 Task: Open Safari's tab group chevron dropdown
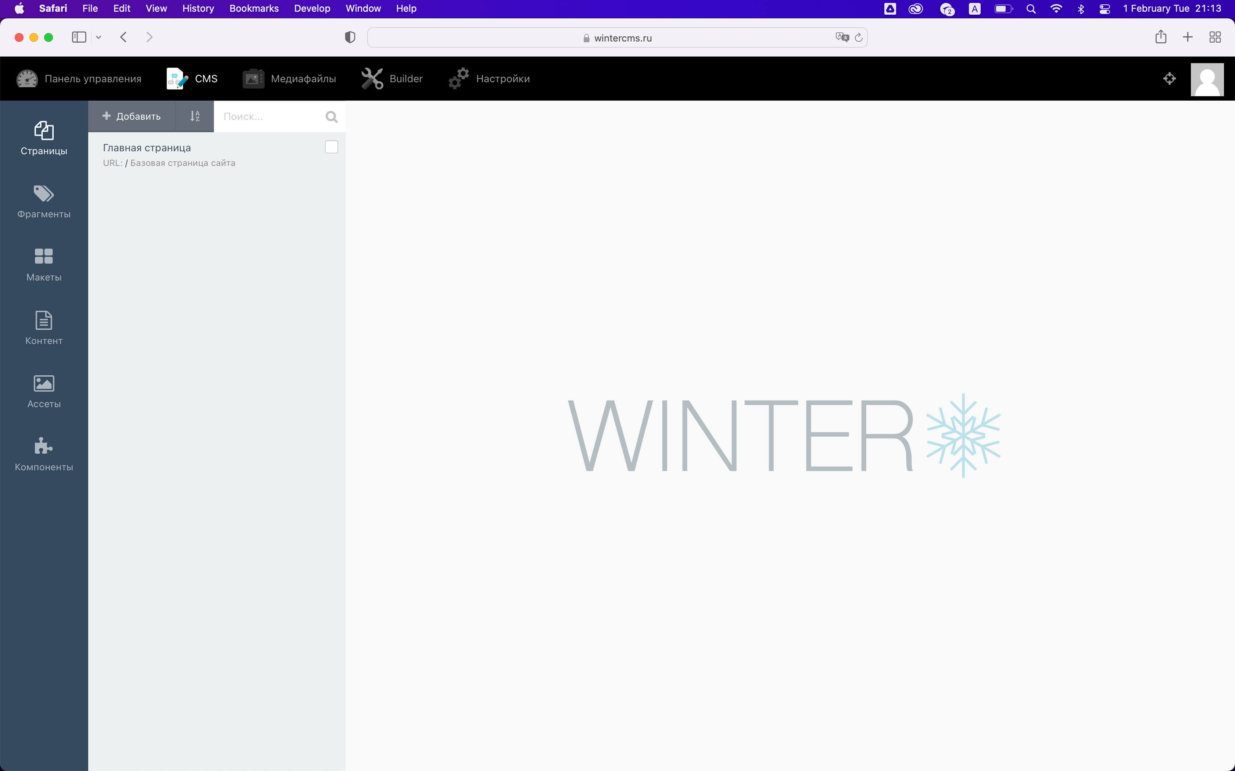pos(99,37)
